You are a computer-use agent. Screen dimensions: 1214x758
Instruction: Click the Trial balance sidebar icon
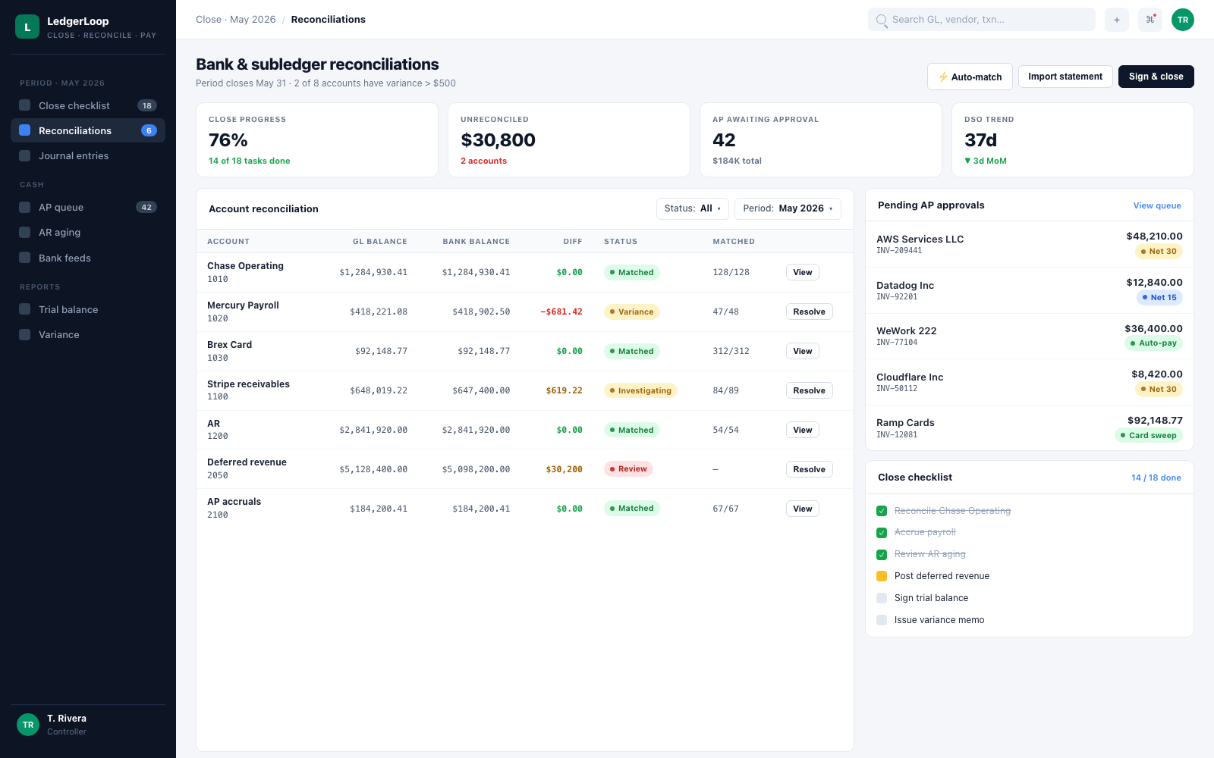coord(25,309)
